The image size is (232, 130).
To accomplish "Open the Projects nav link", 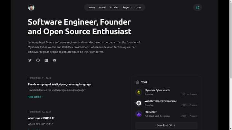I will click(x=127, y=7).
